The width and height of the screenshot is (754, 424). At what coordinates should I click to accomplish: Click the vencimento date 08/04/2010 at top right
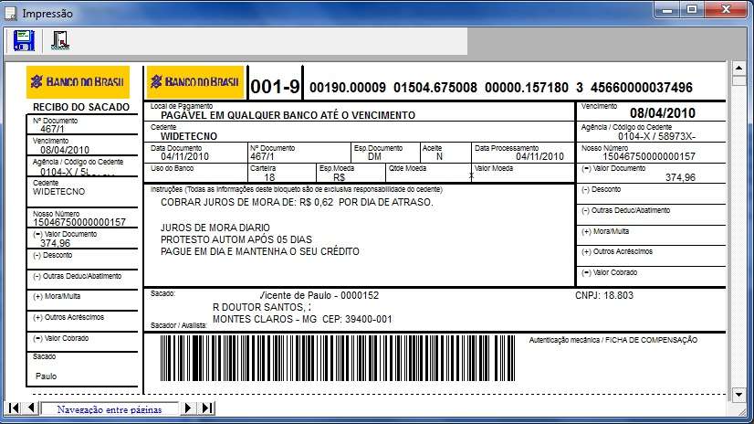(663, 113)
